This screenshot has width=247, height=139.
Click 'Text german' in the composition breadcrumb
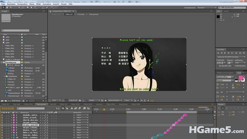tap(94, 14)
